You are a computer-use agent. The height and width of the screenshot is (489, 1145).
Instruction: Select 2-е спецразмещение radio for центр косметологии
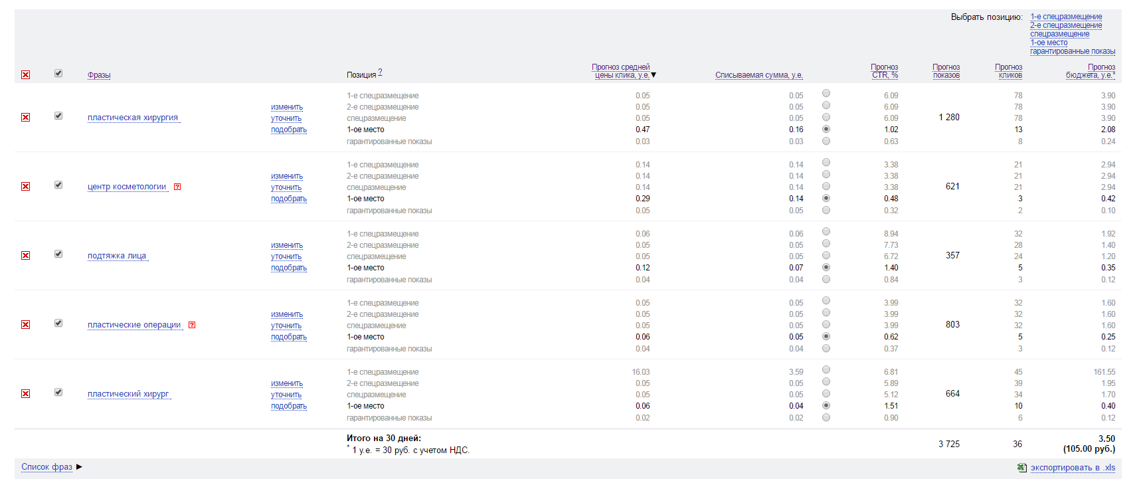click(x=826, y=174)
